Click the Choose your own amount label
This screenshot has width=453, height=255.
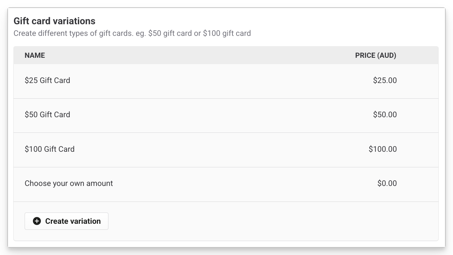69,183
